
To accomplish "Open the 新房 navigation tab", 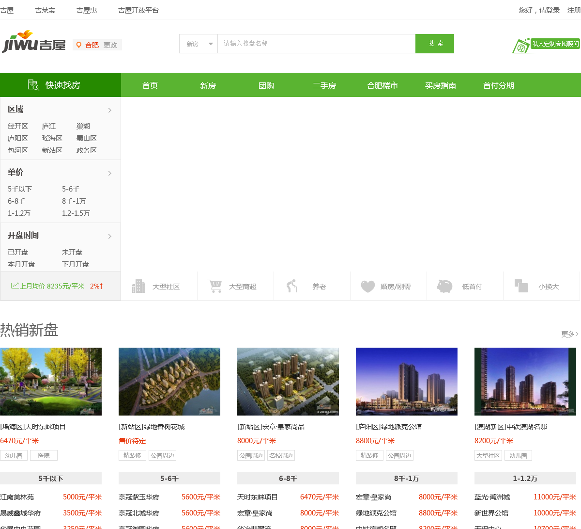I will coord(208,85).
